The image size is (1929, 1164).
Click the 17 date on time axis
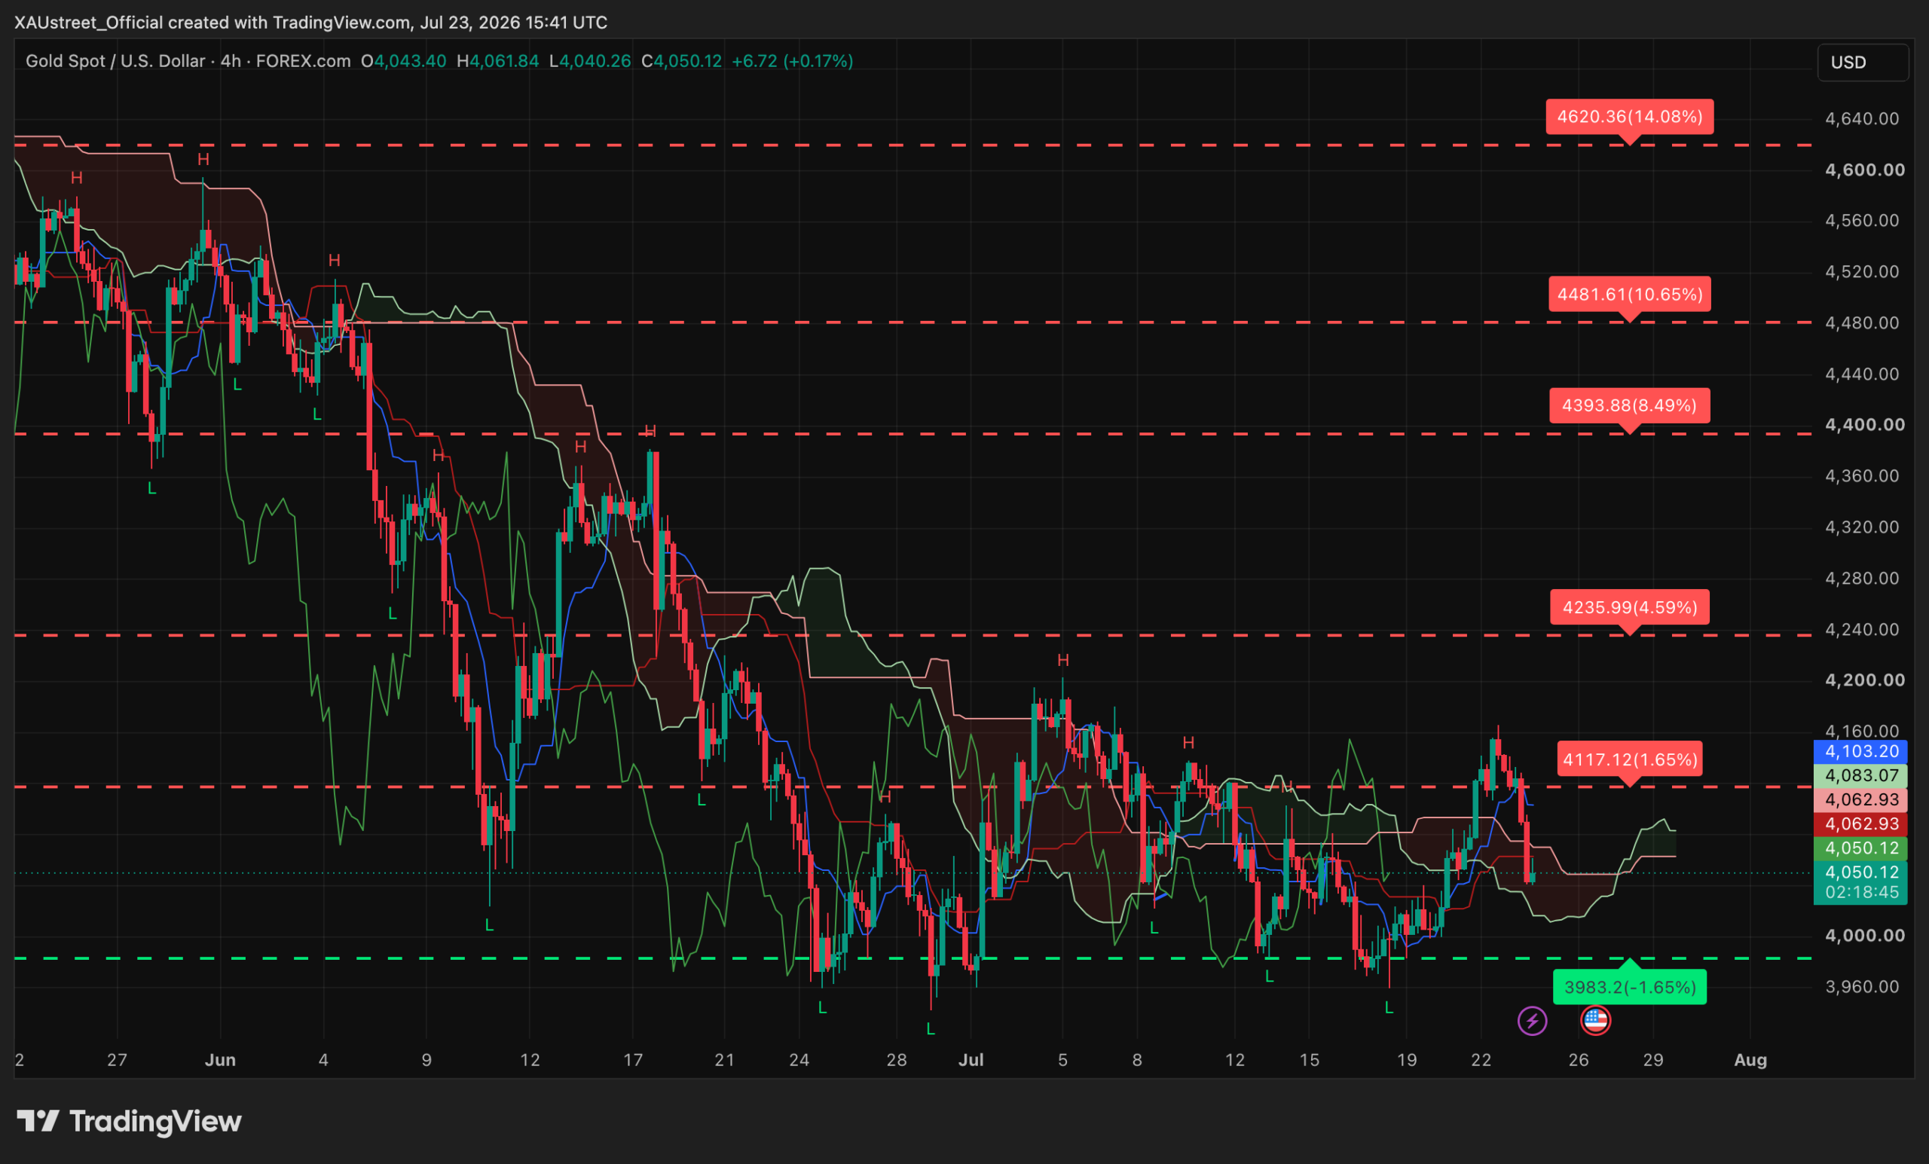(632, 1060)
